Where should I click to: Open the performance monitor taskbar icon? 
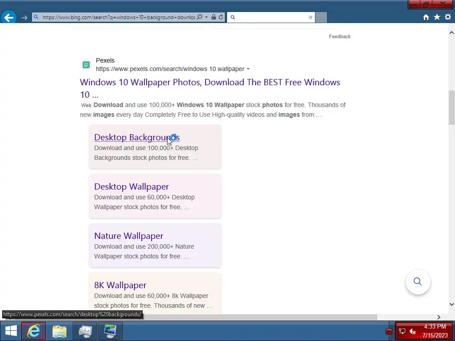click(85, 331)
